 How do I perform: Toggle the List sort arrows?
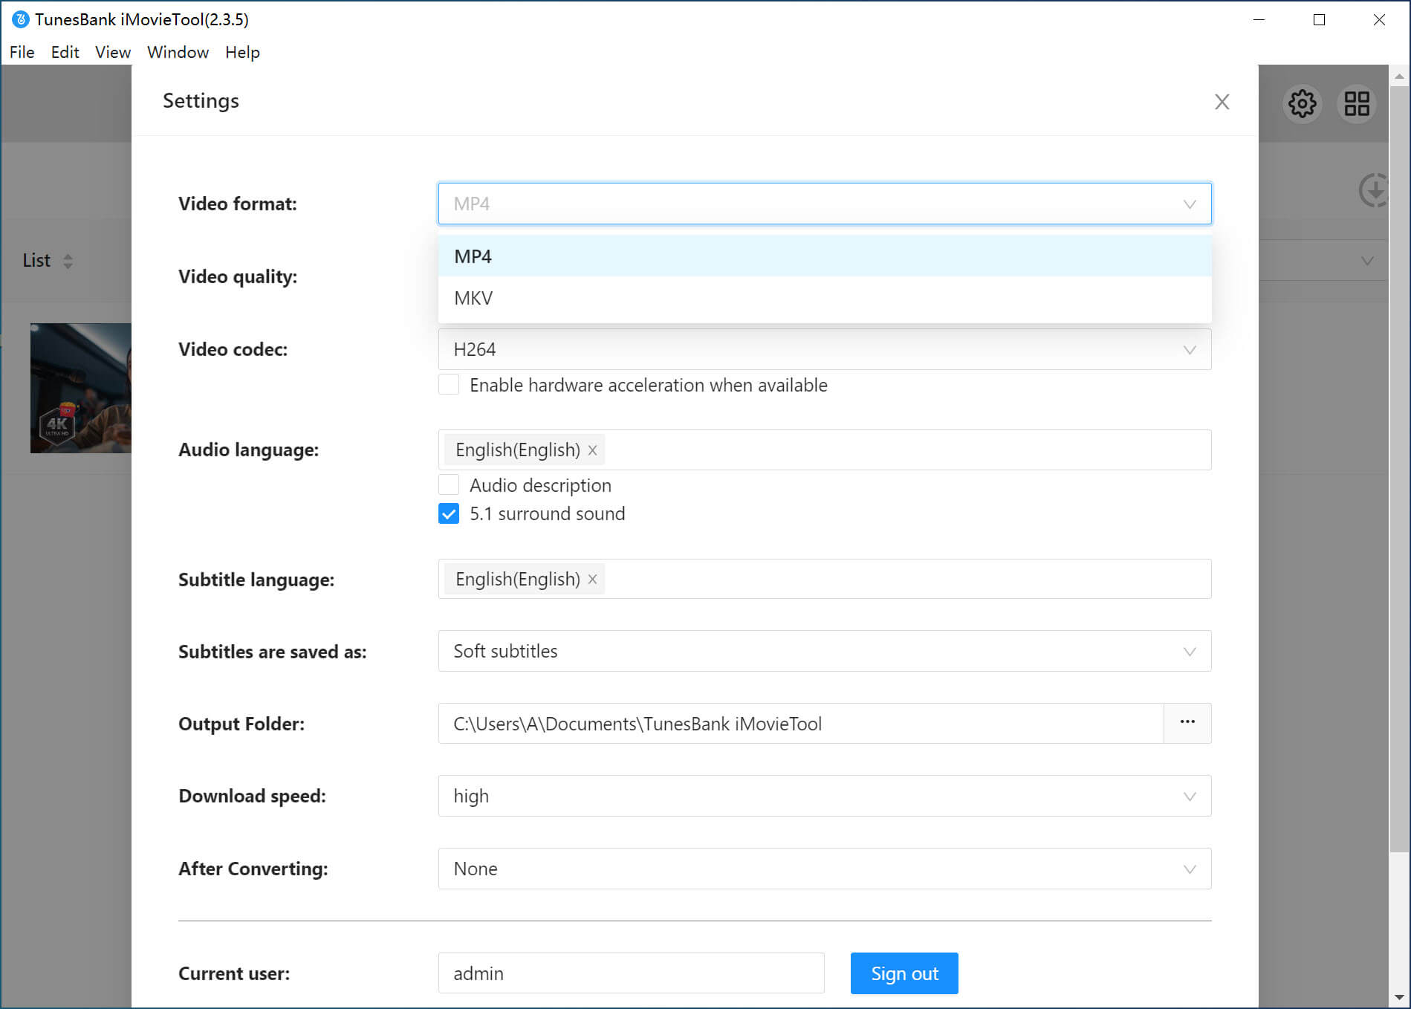[68, 261]
